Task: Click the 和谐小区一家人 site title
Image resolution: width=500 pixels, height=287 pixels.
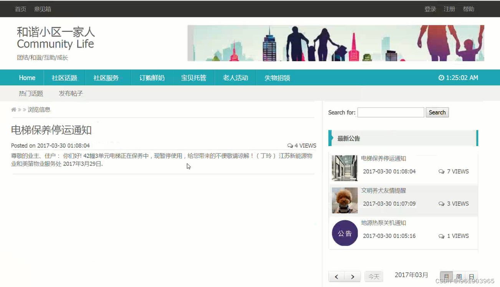Action: (56, 32)
